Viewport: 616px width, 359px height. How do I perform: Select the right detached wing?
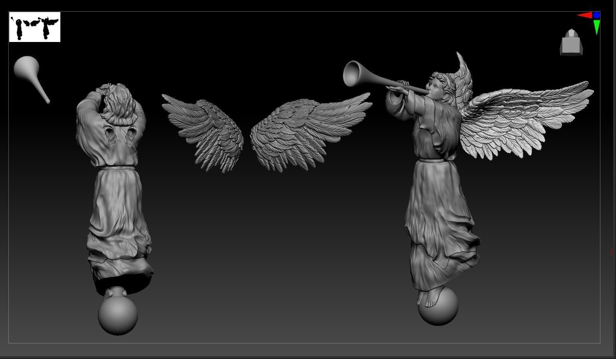[x=311, y=132]
